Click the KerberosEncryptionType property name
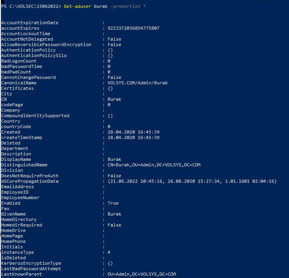The width and height of the screenshot is (289, 278). click(31, 263)
